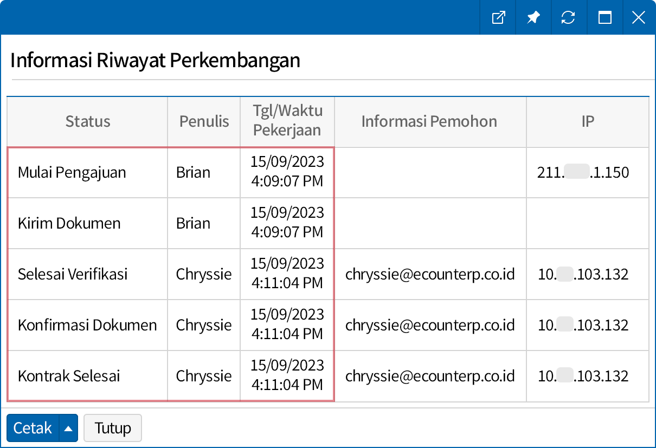Click the Tgl/Waktu Pekerjaan column header

pos(287,121)
